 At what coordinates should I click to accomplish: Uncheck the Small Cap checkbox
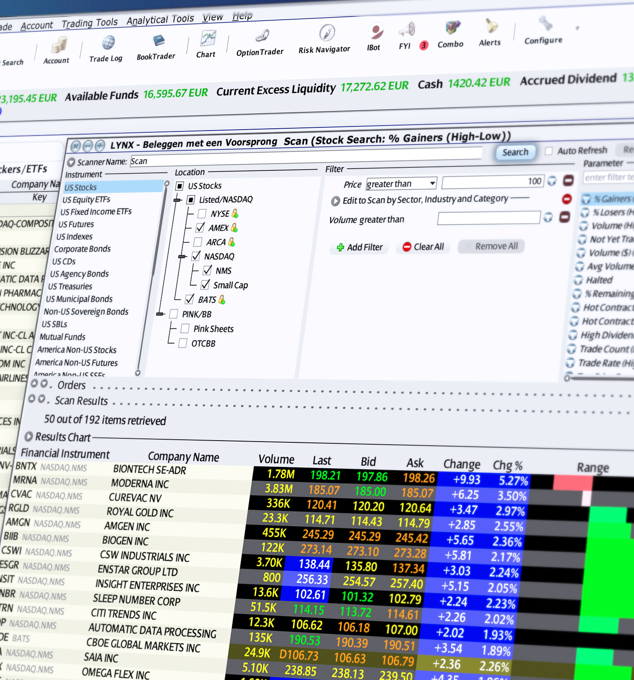point(205,285)
